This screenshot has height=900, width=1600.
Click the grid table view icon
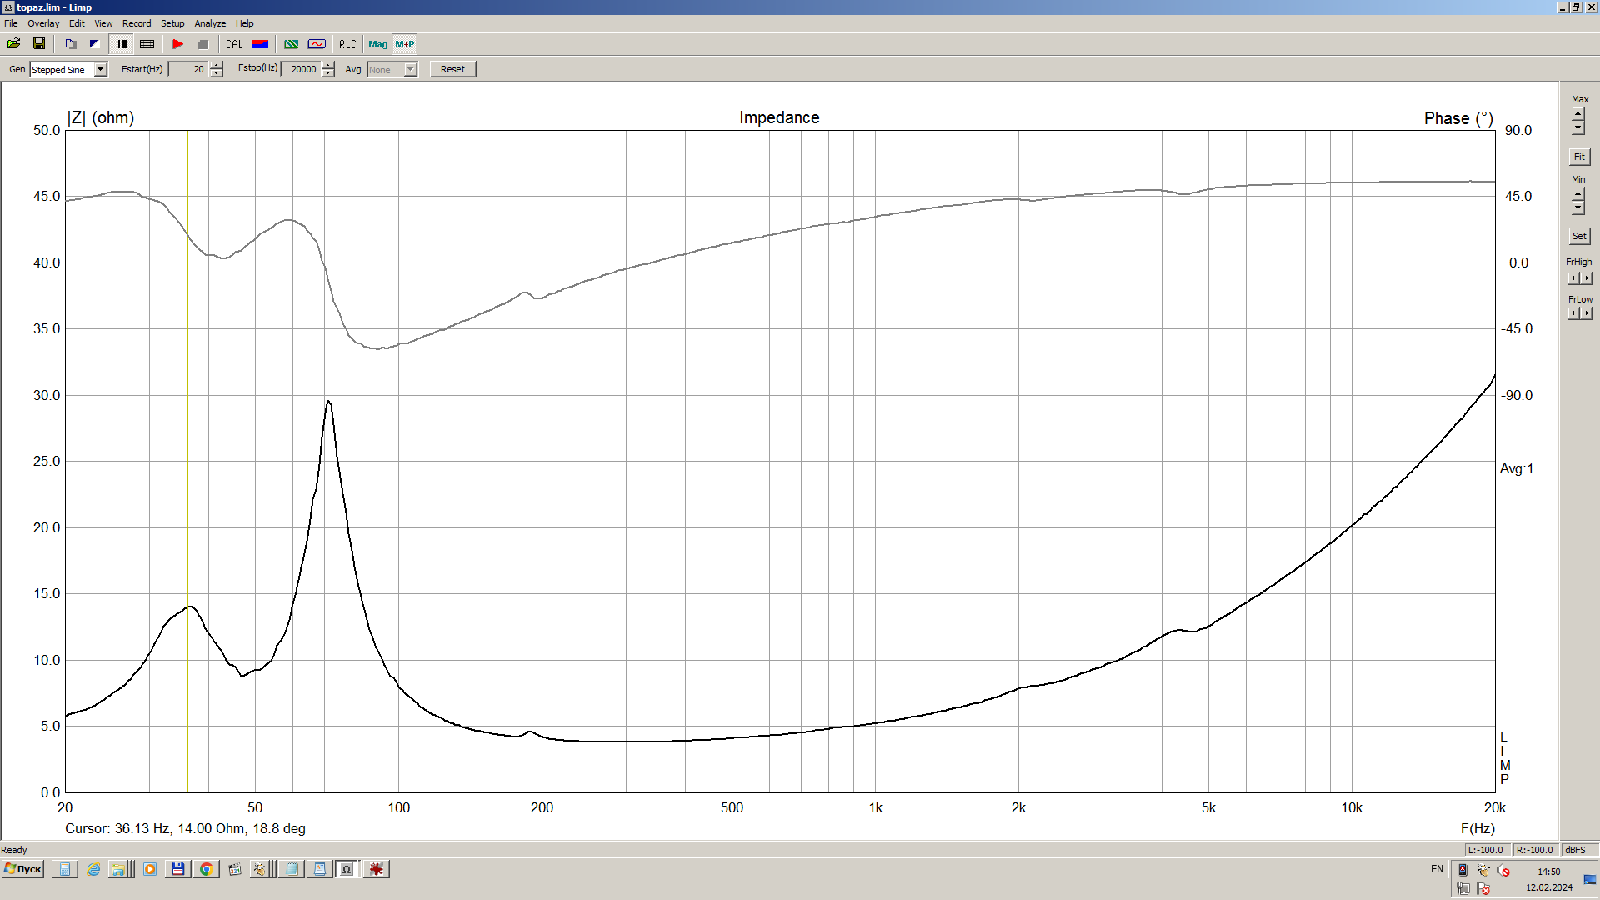click(147, 44)
